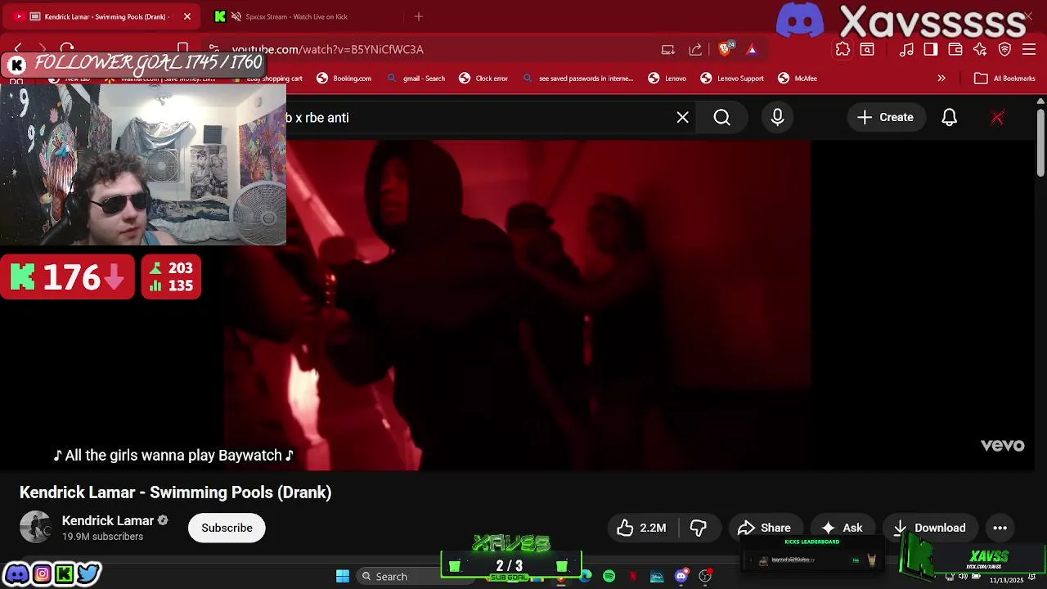Viewport: 1047px width, 589px height.
Task: Open the Brave Wallet icon
Action: [955, 49]
